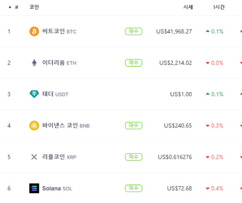Click the 매수 button for Solana
This screenshot has width=242, height=203.
[134, 188]
